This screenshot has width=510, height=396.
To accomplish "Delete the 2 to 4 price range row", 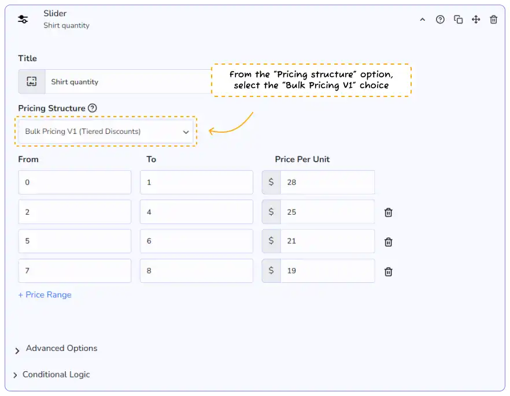I will coord(389,212).
